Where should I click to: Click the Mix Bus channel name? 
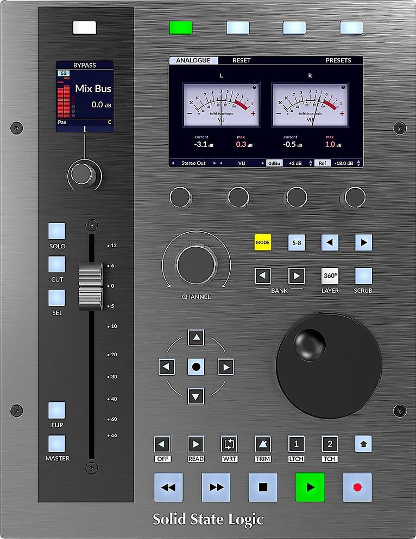[x=93, y=89]
